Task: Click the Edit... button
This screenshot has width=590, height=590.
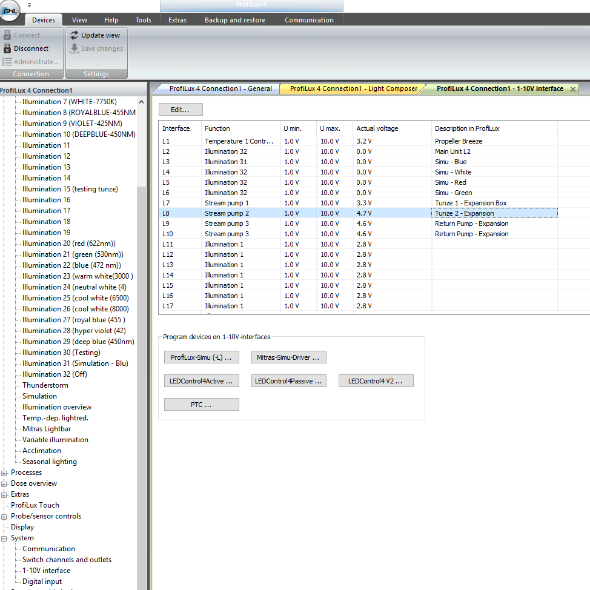Action: (181, 110)
